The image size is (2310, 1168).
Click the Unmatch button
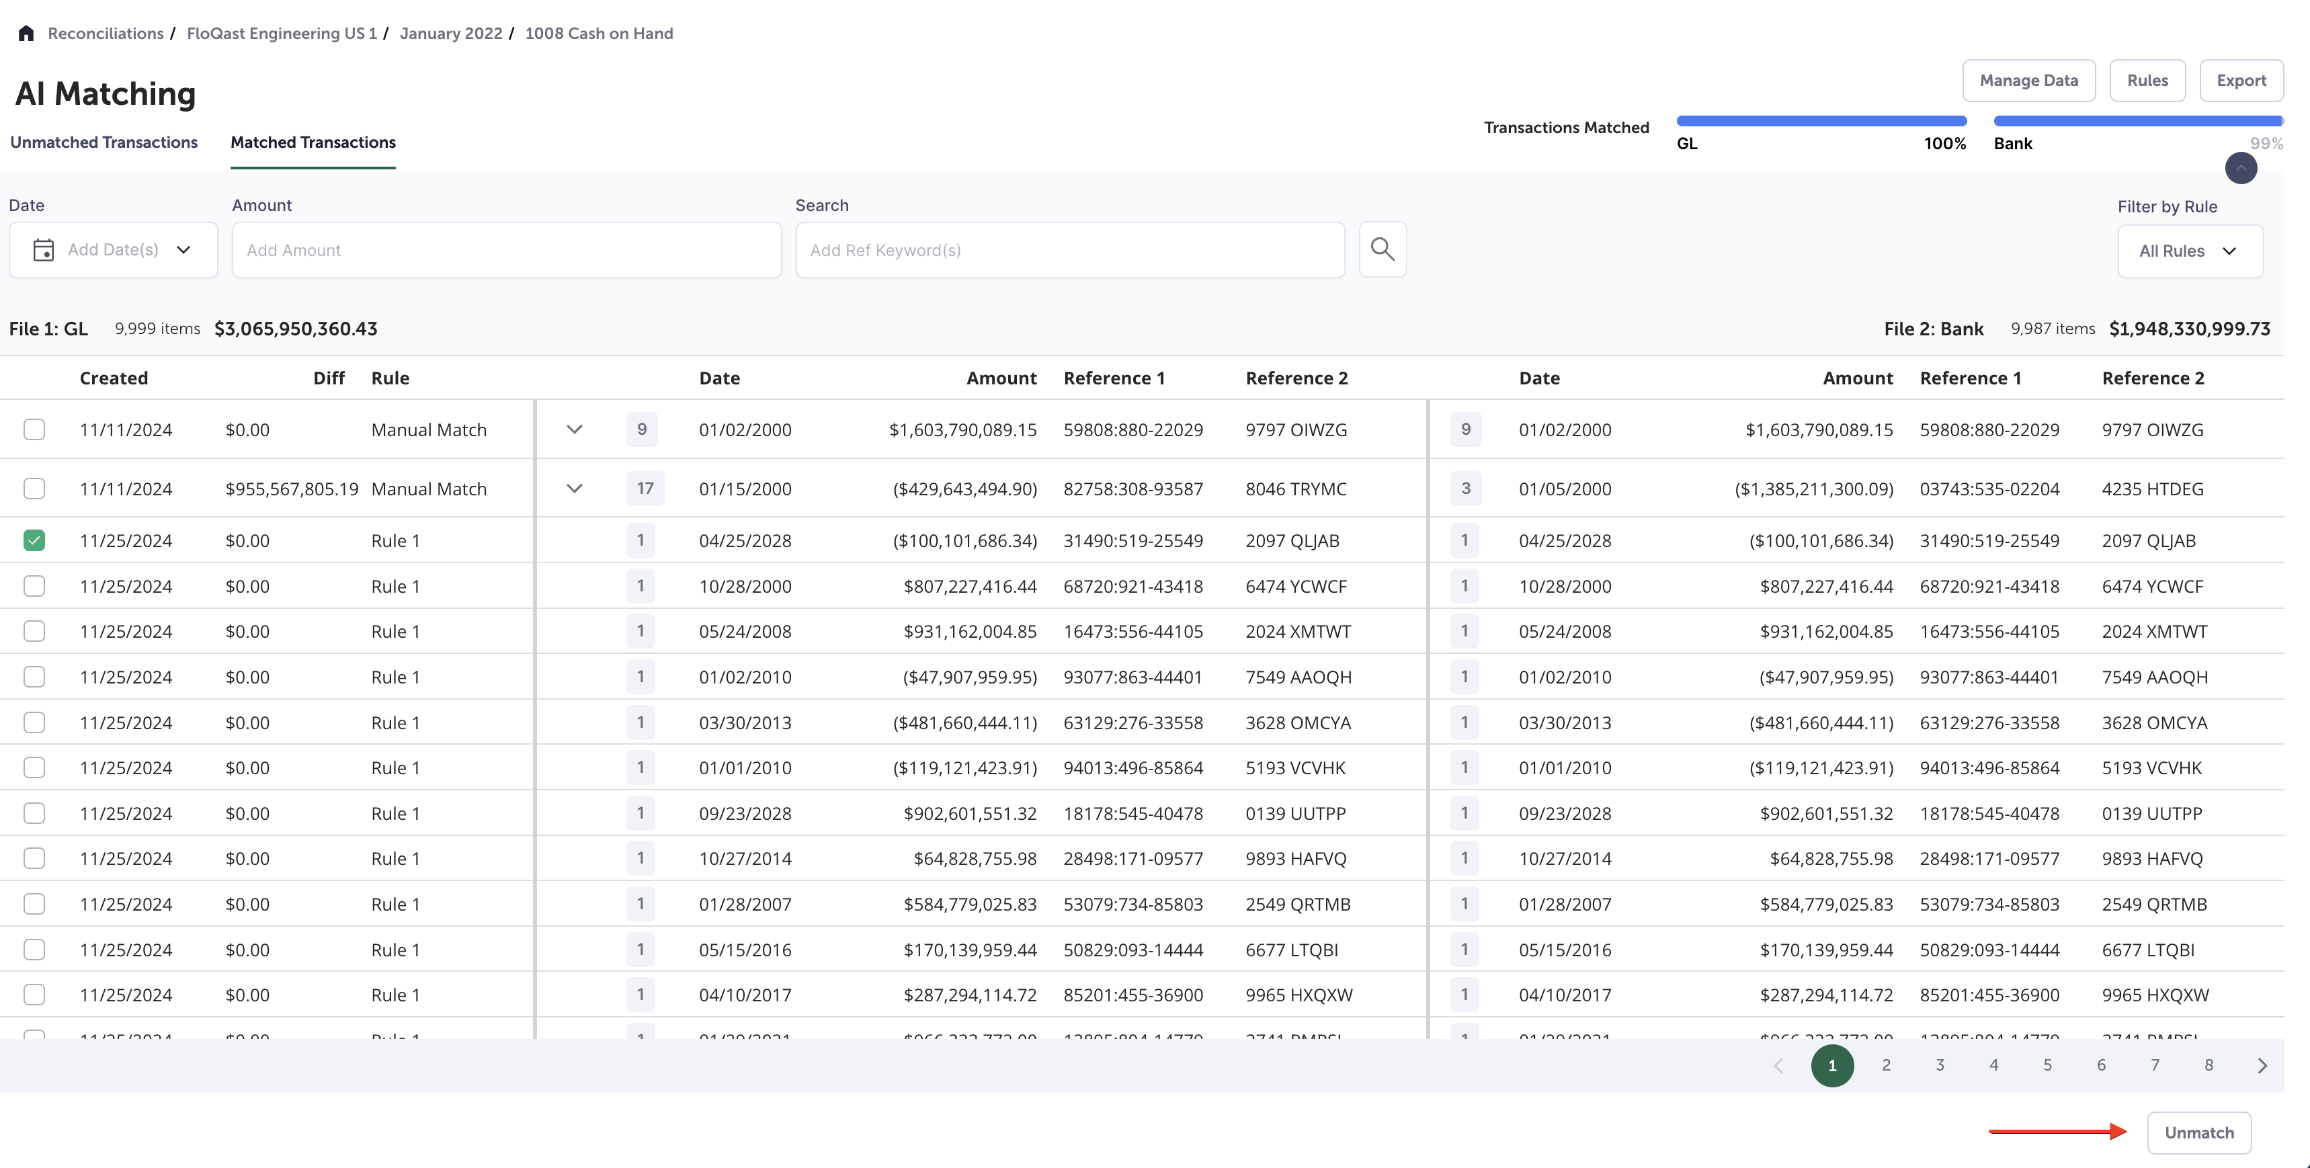[2199, 1132]
